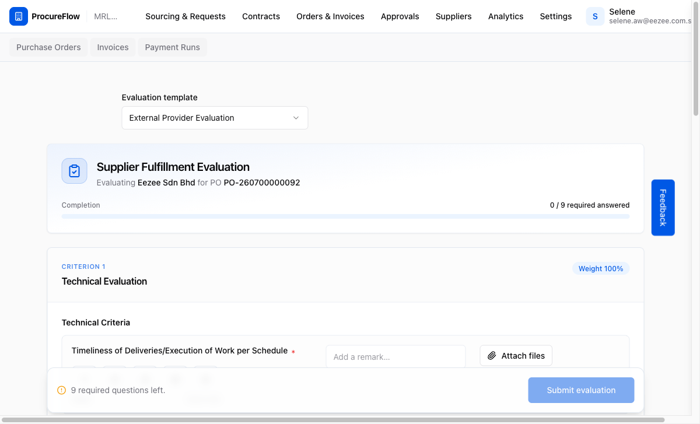
Task: Click the 9 required questions left message
Action: [x=118, y=390]
